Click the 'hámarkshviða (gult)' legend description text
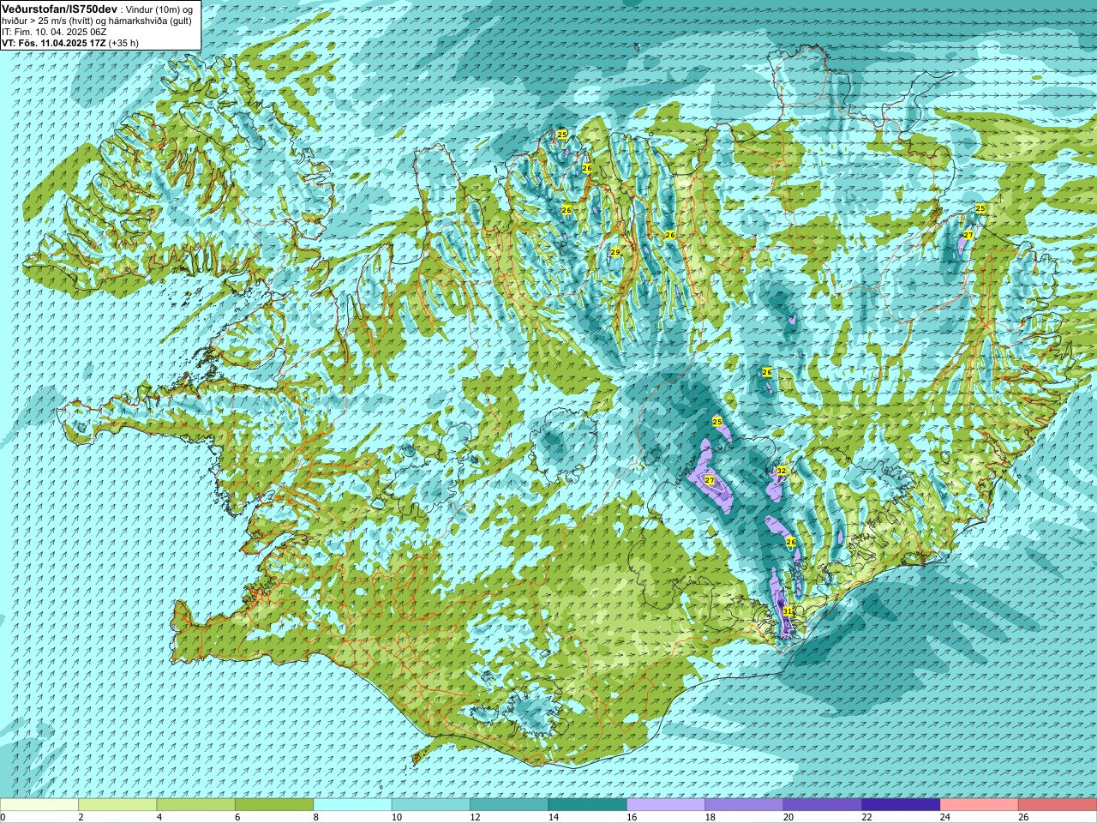This screenshot has height=823, width=1097. pyautogui.click(x=151, y=21)
